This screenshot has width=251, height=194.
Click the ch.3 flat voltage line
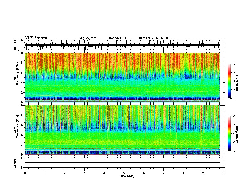point(122,163)
